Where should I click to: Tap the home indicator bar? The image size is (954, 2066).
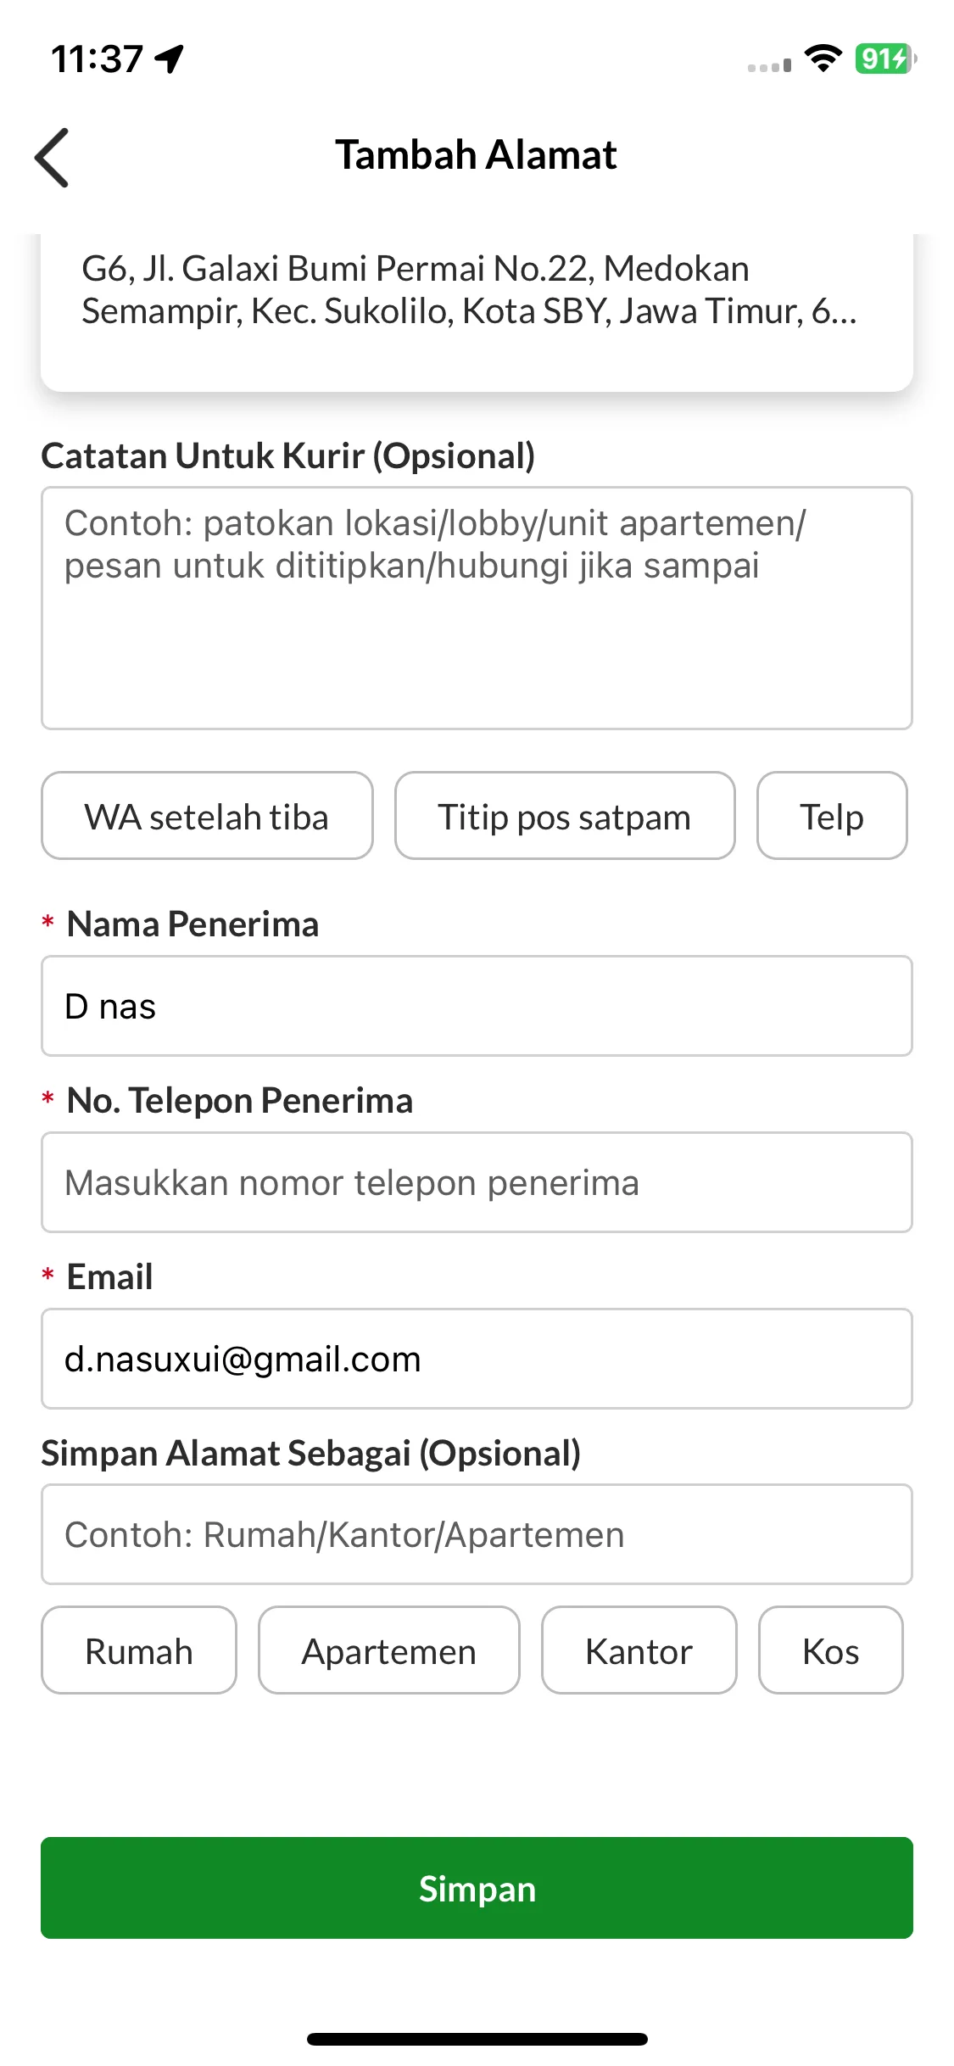click(x=477, y=2039)
